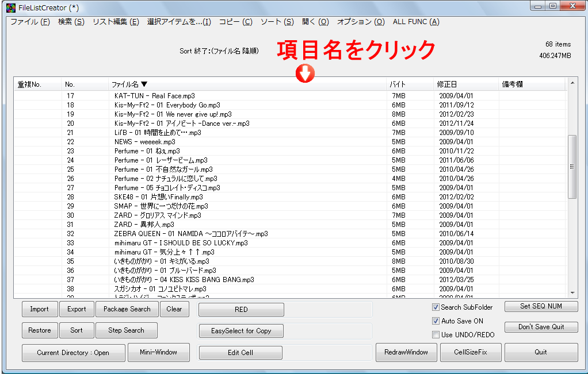The image size is (588, 374).
Task: Disable Auto Save ON
Action: pos(436,321)
